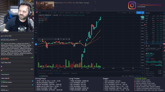Toggle log scale

coord(140,71)
